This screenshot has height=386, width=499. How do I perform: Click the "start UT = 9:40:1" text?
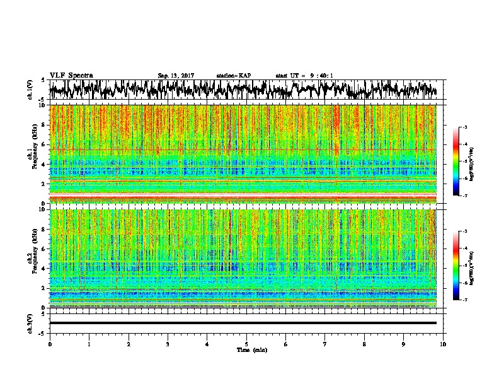point(304,76)
